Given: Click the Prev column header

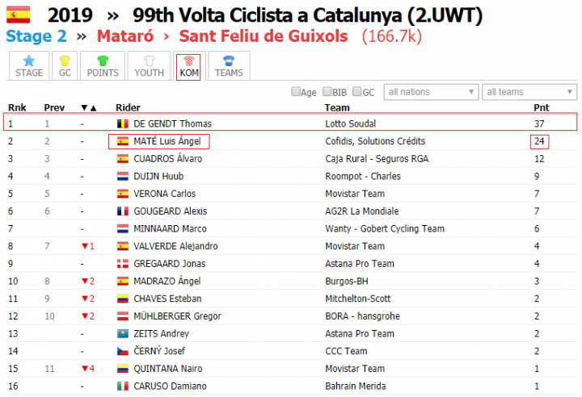Looking at the screenshot, I should click(54, 107).
